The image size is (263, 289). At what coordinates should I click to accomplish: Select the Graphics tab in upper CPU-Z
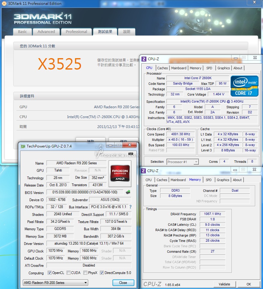(x=223, y=68)
